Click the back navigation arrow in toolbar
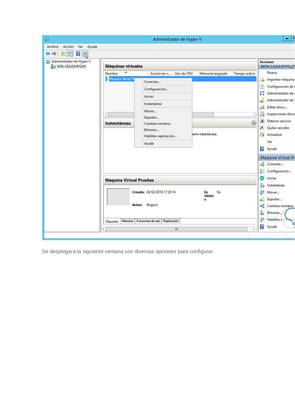The height and width of the screenshot is (417, 295). point(48,53)
